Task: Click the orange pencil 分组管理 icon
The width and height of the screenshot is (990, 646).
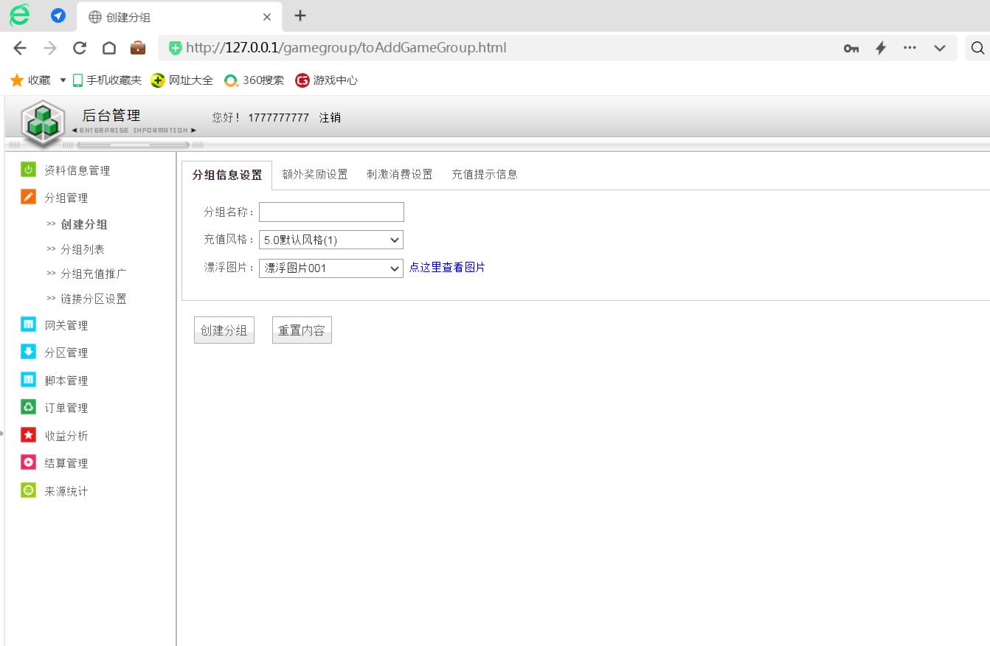Action: [x=28, y=197]
